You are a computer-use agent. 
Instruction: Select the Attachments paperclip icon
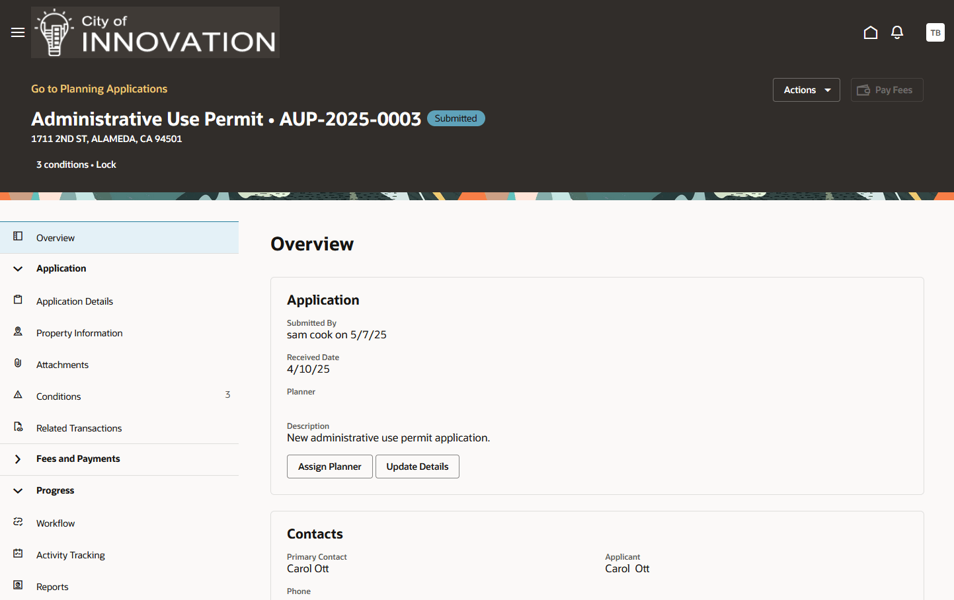click(x=19, y=363)
